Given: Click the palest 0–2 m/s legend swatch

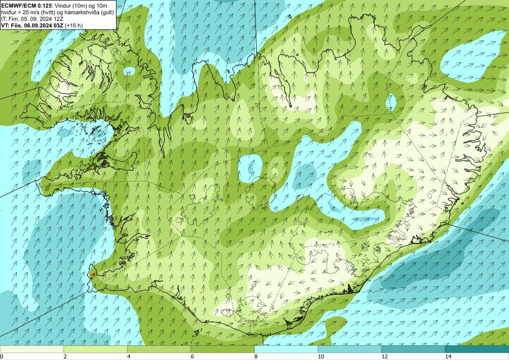Looking at the screenshot, I should pos(32,349).
